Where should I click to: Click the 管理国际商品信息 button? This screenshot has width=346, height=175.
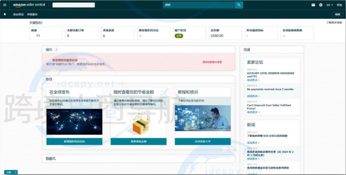(x=74, y=142)
